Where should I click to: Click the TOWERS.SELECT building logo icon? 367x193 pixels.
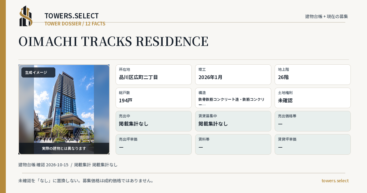(x=26, y=16)
